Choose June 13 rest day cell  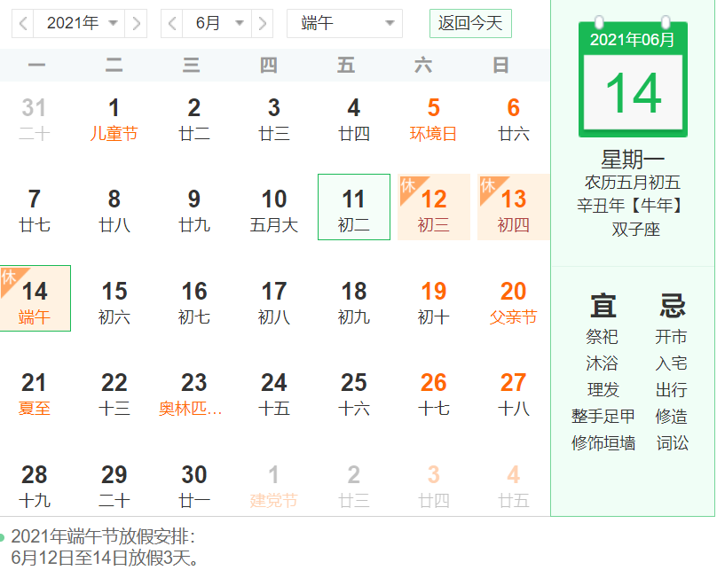[513, 207]
